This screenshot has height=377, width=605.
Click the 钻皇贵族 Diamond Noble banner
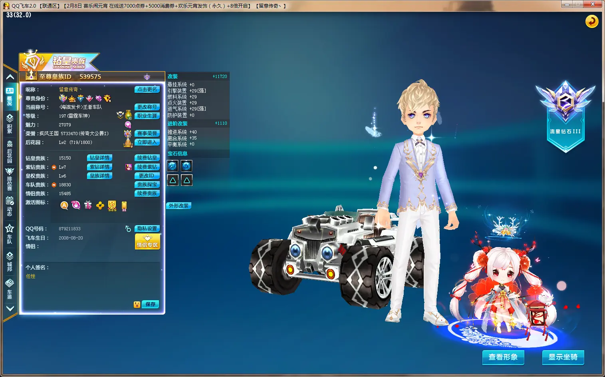60,61
